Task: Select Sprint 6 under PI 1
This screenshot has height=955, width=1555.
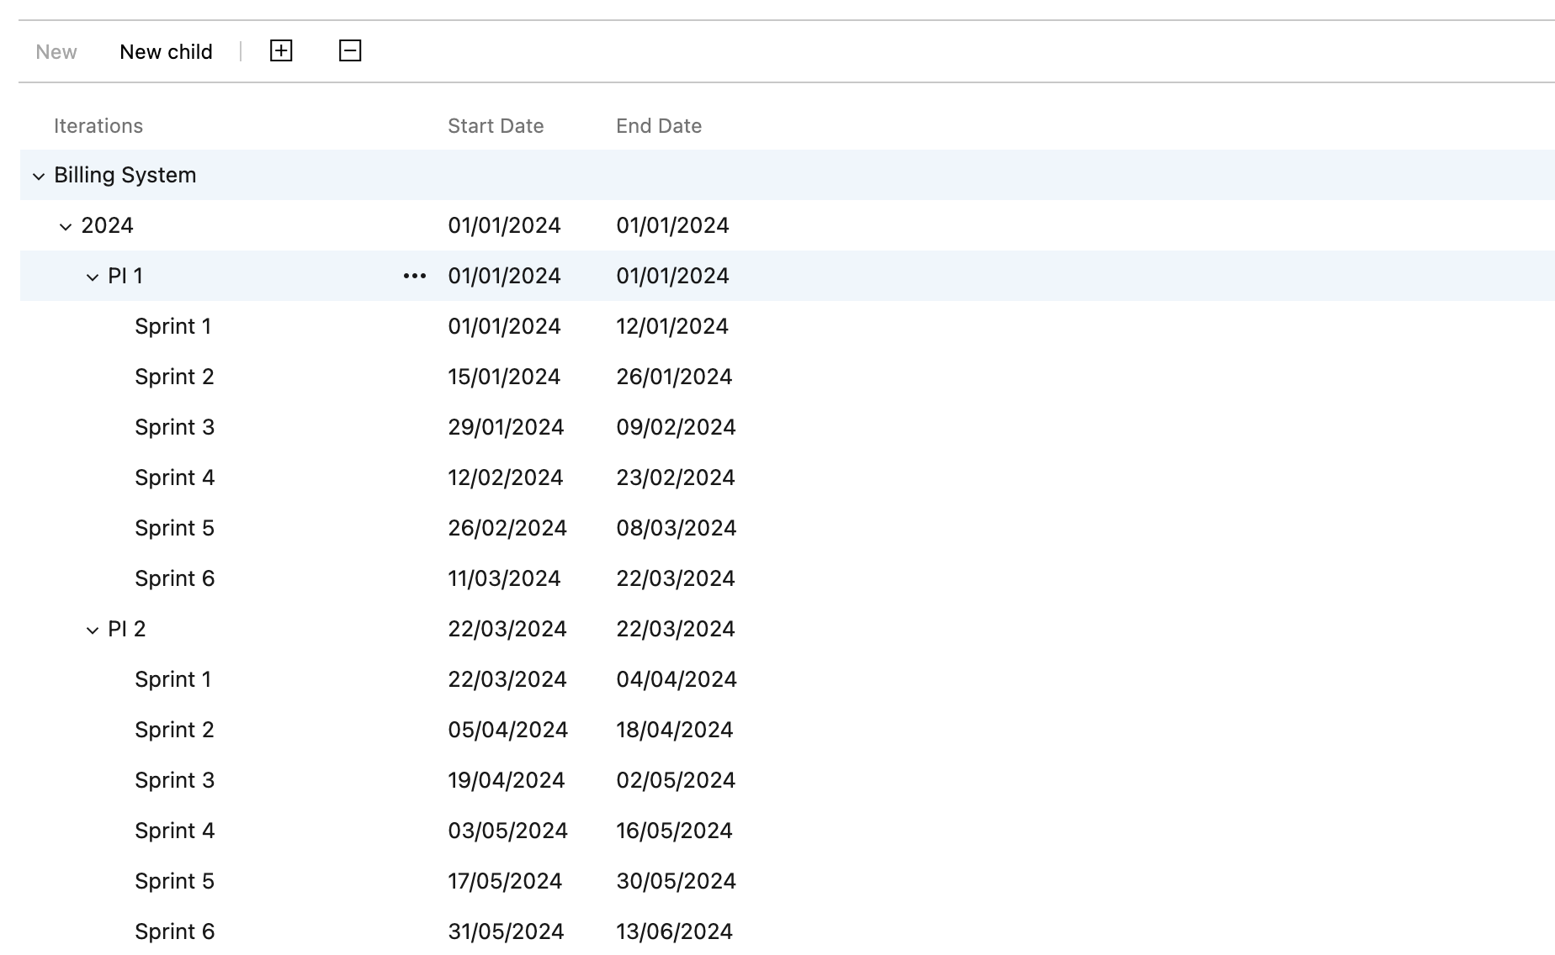Action: [174, 578]
